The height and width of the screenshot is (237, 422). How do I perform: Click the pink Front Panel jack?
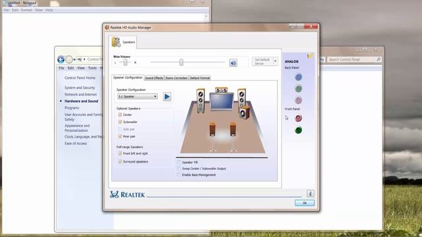[x=298, y=118]
